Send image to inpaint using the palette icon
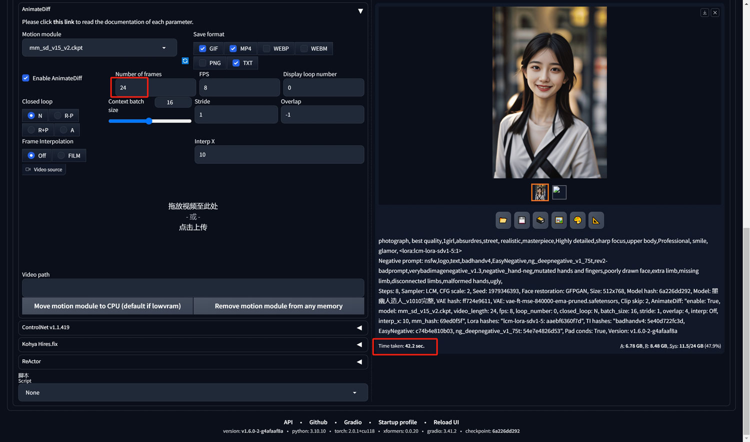The image size is (750, 442). click(x=577, y=220)
